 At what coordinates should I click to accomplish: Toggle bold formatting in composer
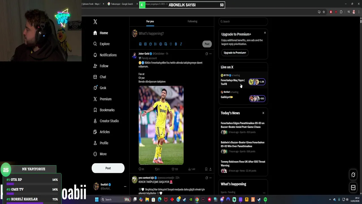point(176,44)
